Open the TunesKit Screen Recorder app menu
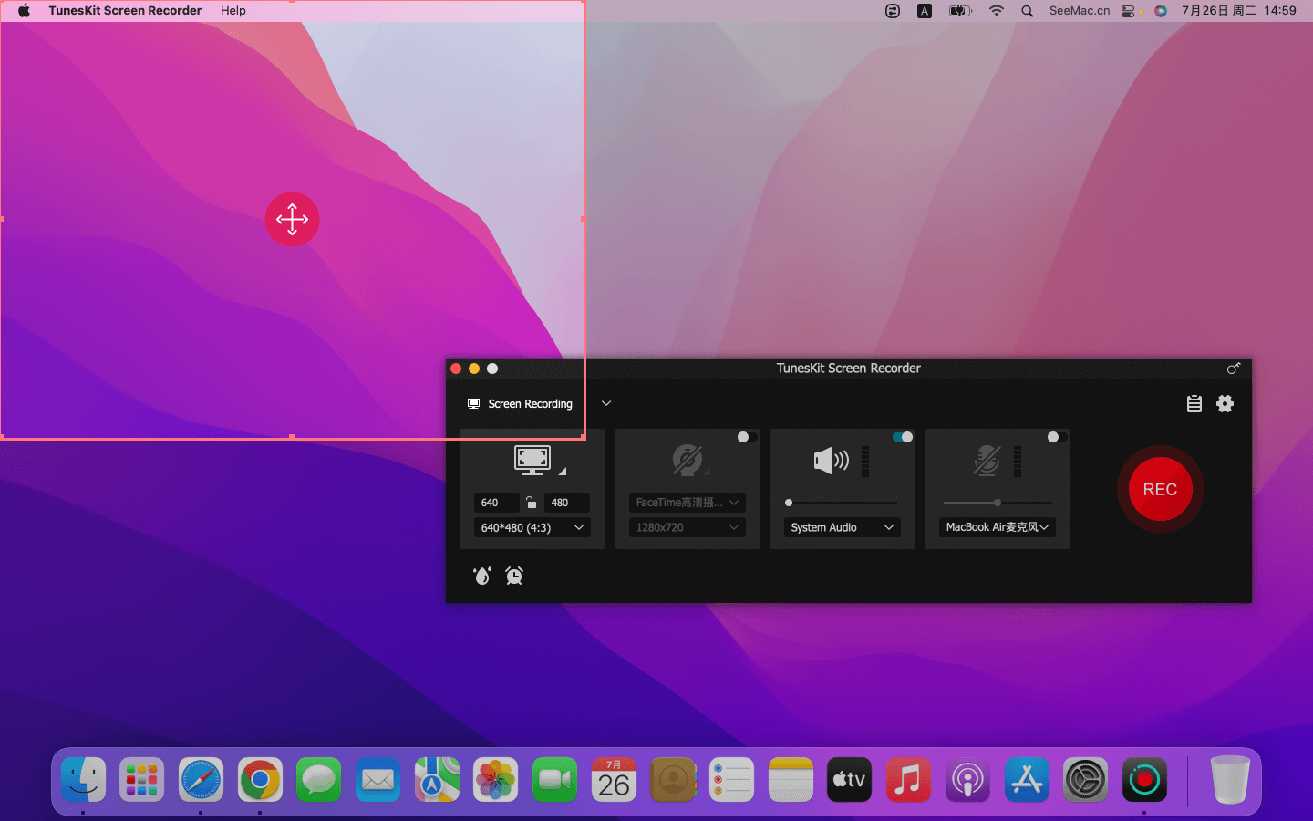 tap(125, 11)
